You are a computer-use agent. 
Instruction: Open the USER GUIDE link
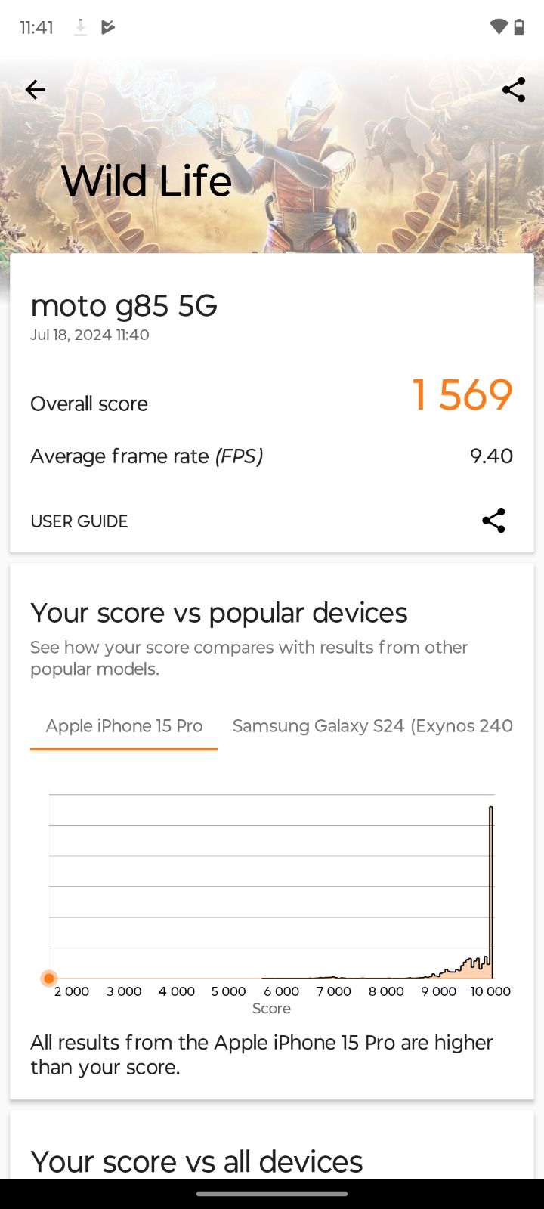[x=79, y=521]
